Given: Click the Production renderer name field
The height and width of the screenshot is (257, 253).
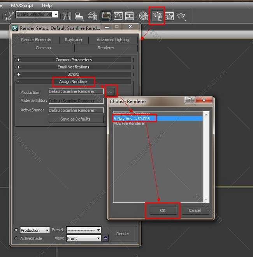Looking at the screenshot, I should point(76,91).
